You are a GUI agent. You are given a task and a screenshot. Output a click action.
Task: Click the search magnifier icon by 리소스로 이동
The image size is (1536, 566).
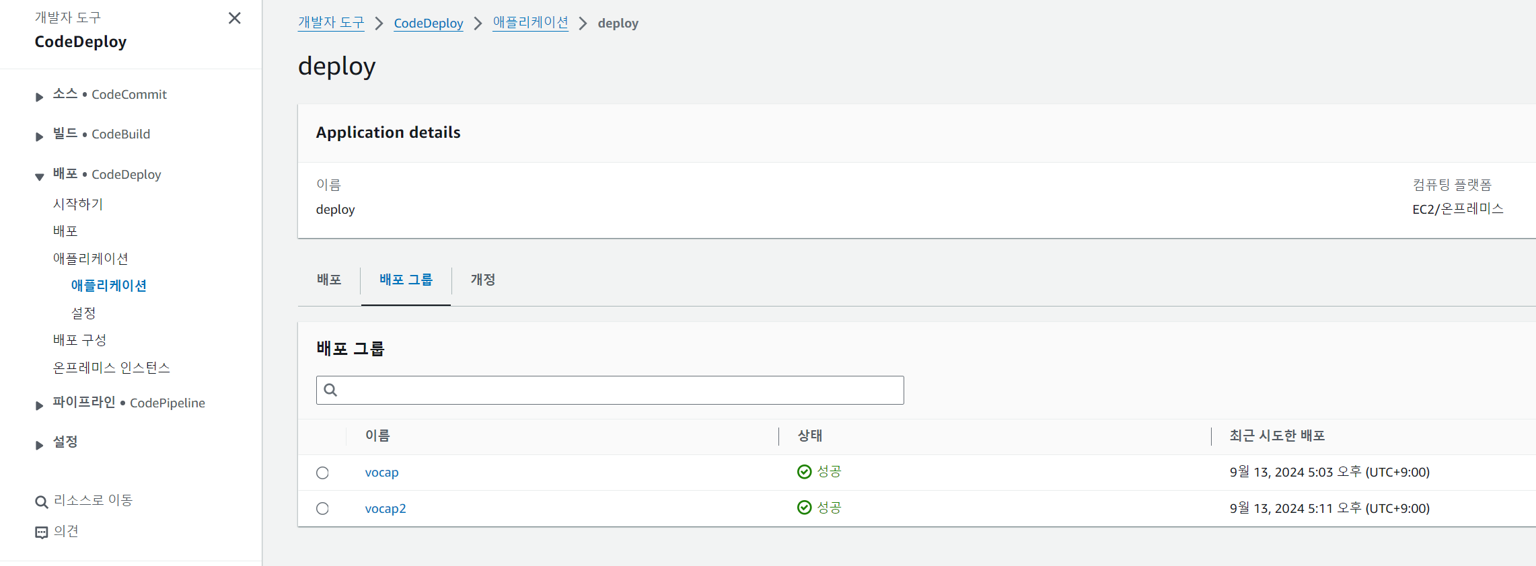42,501
